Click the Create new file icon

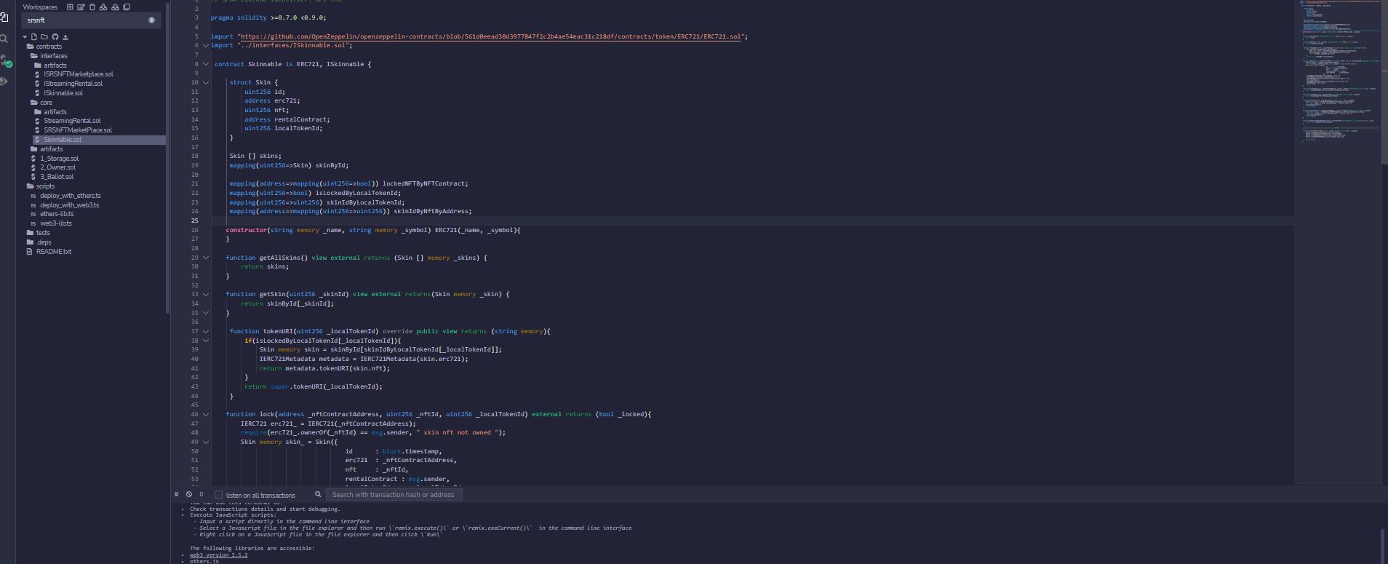(34, 37)
